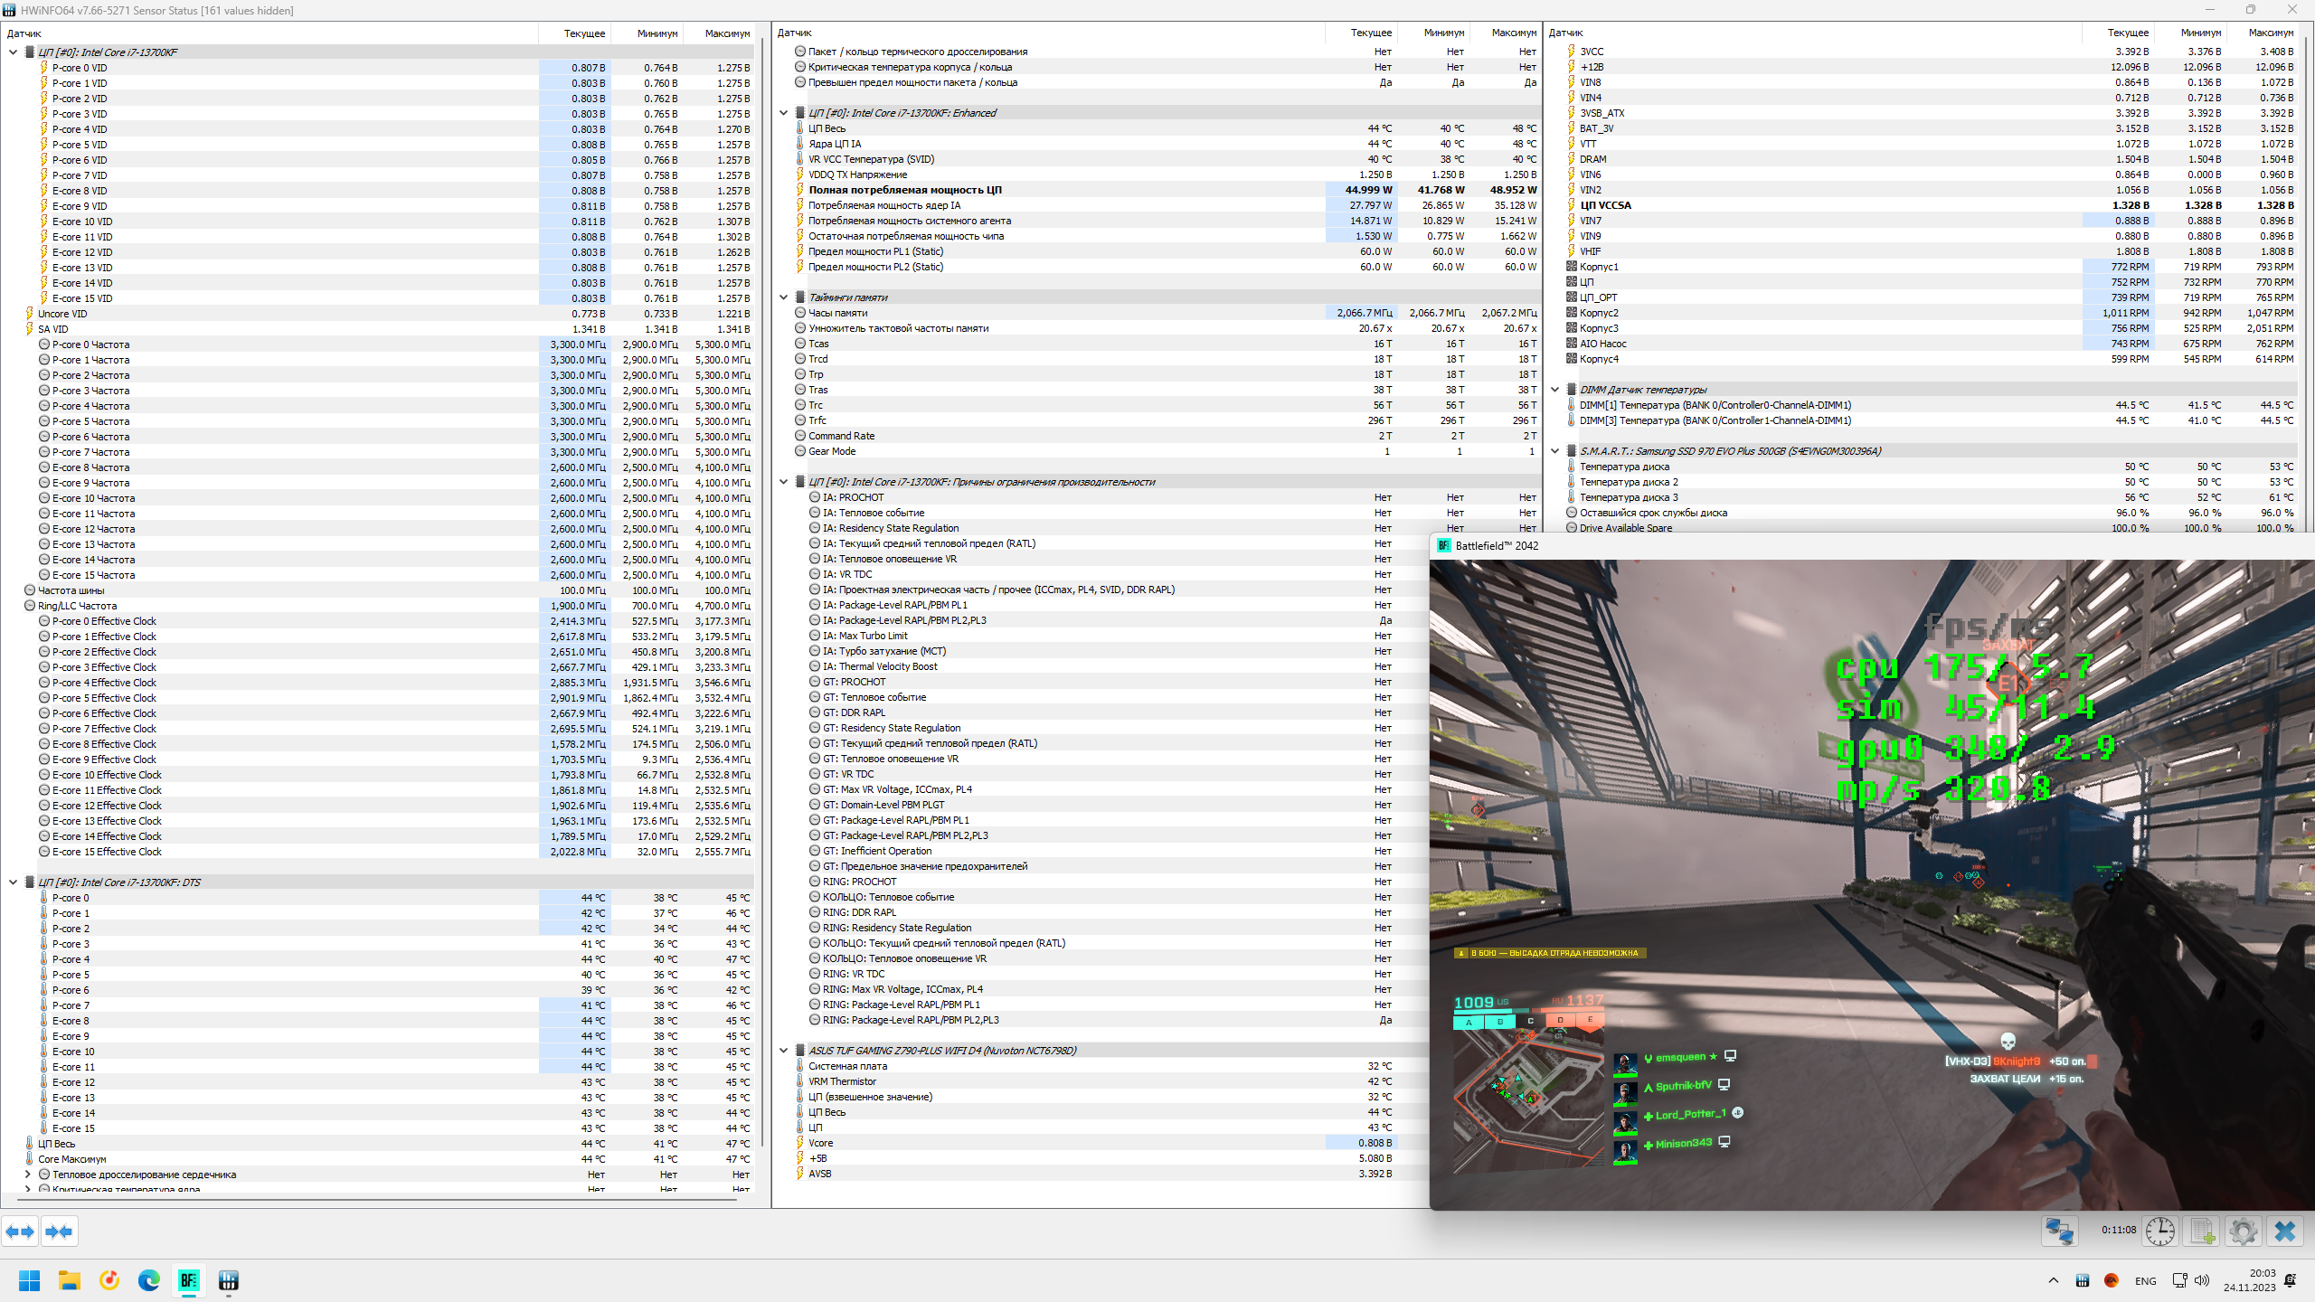Select the total CPU power consumption row
The height and width of the screenshot is (1302, 2315).
pos(904,190)
